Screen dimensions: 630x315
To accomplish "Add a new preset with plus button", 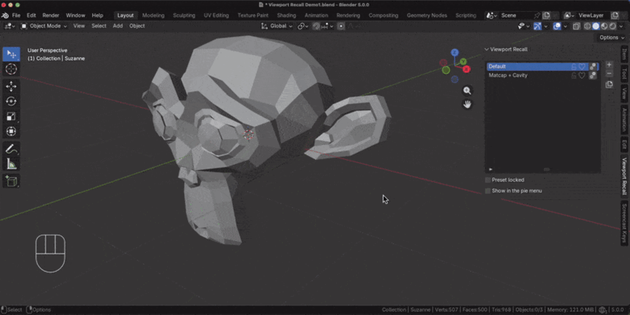I will [x=609, y=65].
